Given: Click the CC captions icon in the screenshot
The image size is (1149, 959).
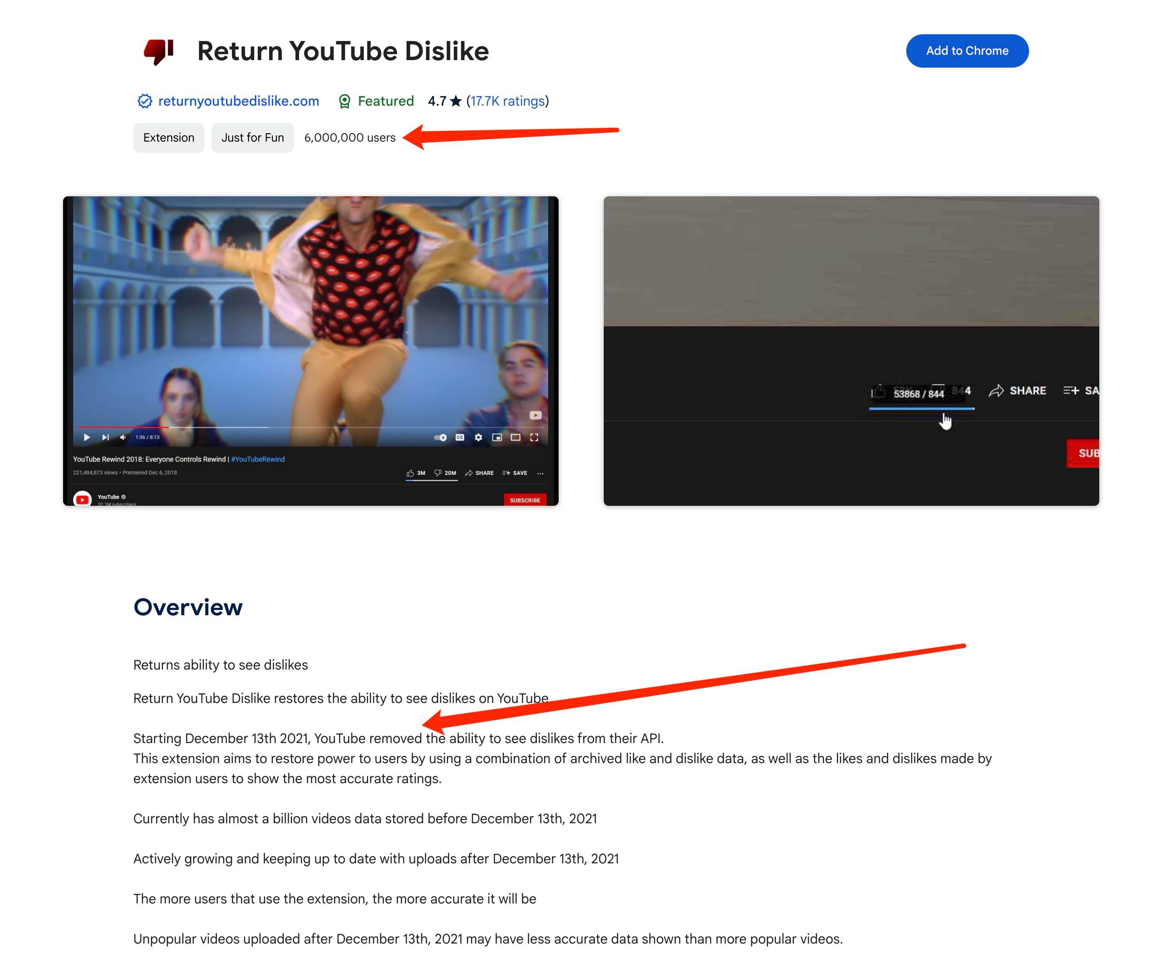Looking at the screenshot, I should tap(460, 437).
